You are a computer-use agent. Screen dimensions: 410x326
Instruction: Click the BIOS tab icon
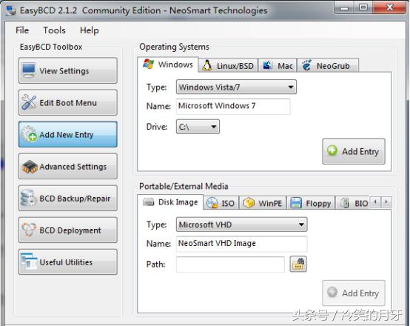tap(345, 203)
